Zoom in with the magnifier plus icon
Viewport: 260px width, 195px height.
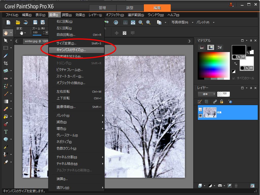pos(148,22)
